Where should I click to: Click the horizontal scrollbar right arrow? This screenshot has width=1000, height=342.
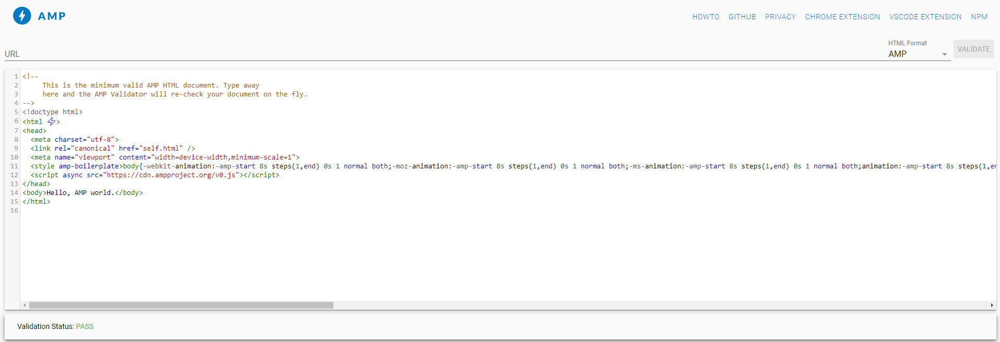point(992,305)
